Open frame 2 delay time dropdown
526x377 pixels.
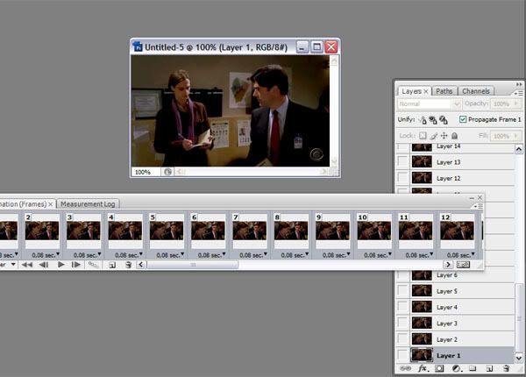click(x=46, y=255)
